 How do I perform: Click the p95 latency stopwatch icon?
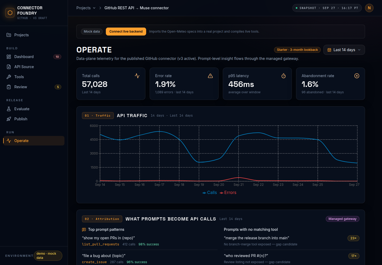pyautogui.click(x=284, y=76)
